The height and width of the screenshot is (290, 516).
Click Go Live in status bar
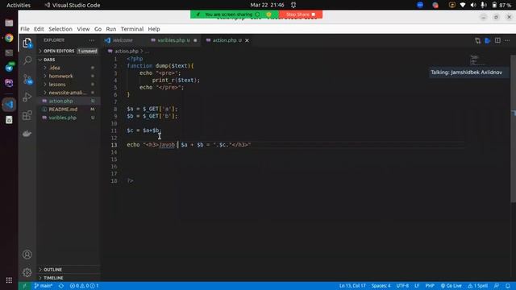pyautogui.click(x=451, y=286)
